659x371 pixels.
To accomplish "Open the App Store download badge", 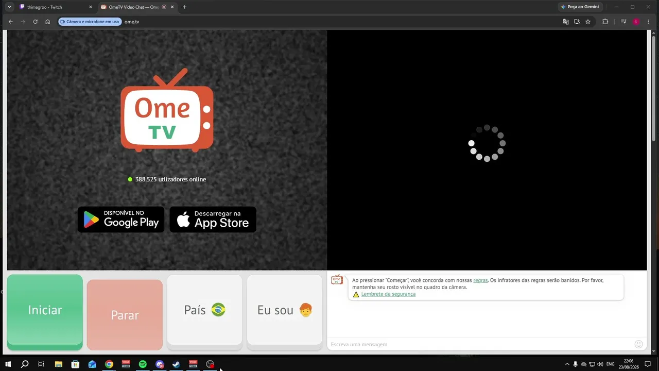I will pos(213,220).
